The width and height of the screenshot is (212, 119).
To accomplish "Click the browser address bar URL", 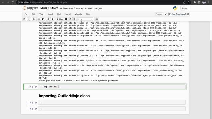I will coord(44,2).
